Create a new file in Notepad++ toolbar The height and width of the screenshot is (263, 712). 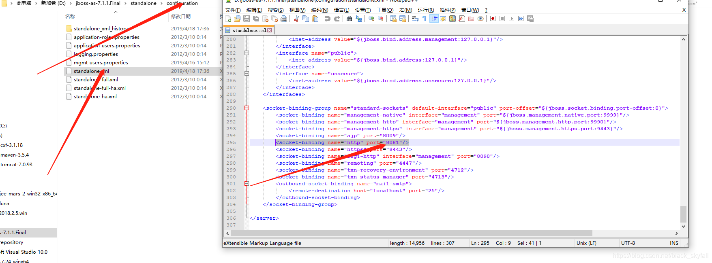pos(228,19)
